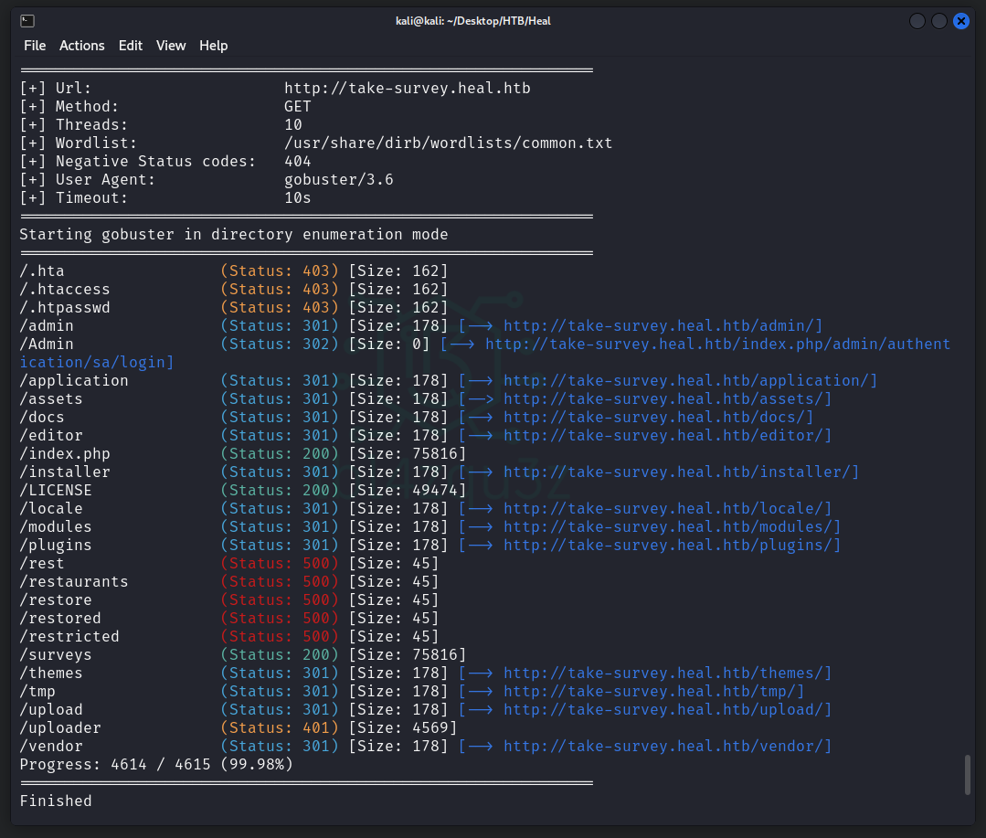Click the terminal icon in the title bar
The width and height of the screenshot is (986, 838).
point(27,21)
